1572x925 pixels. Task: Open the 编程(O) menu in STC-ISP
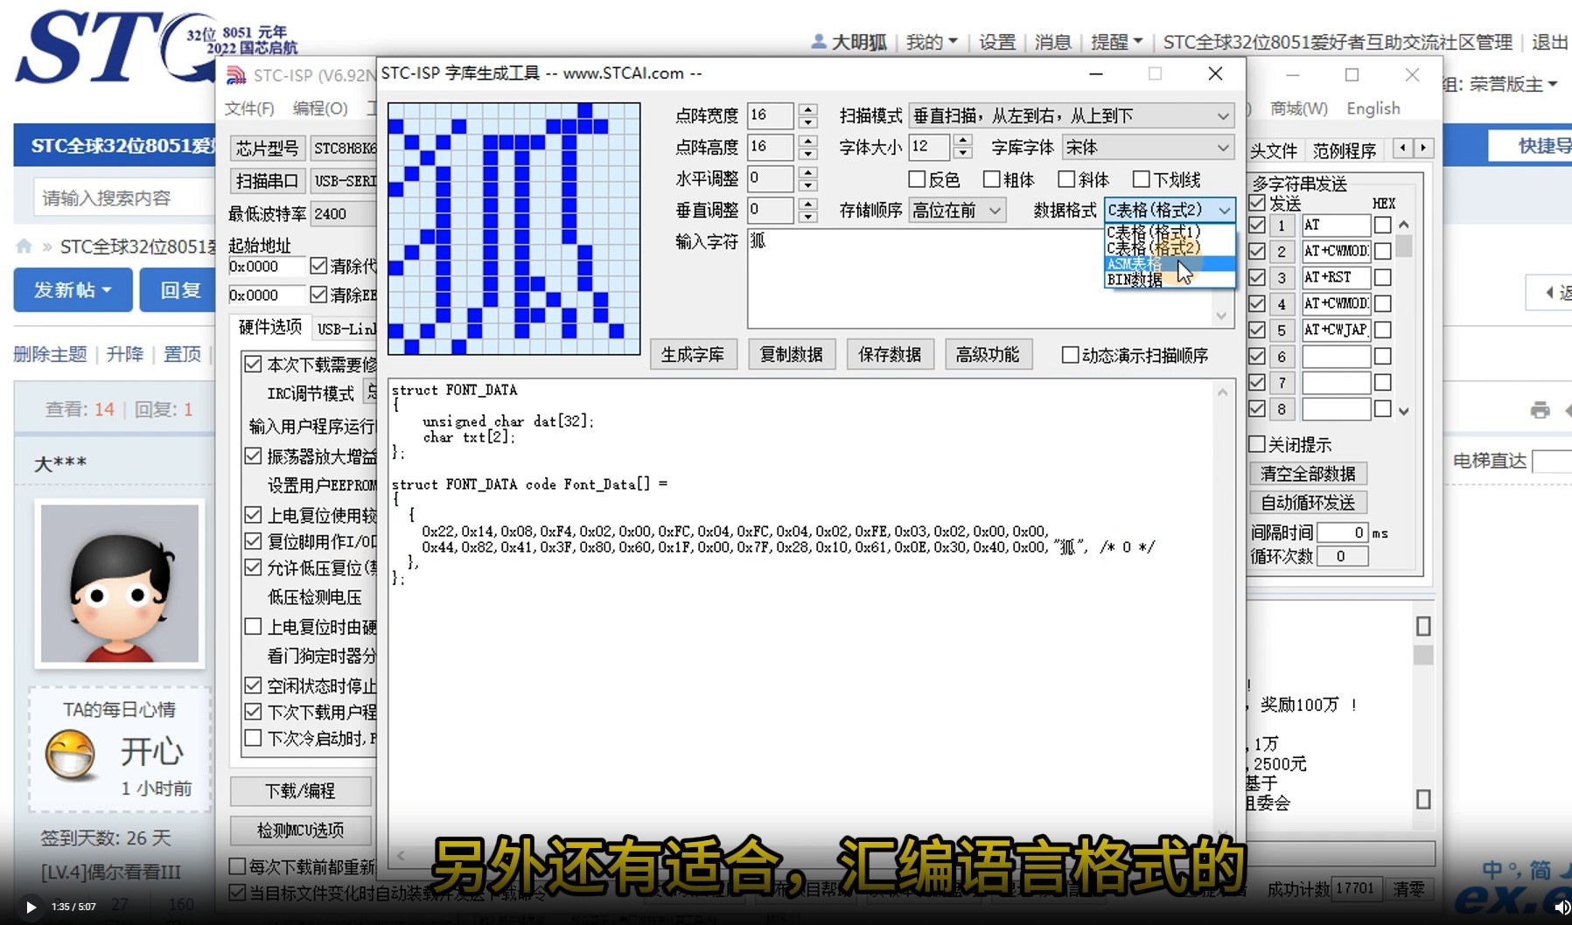pyautogui.click(x=320, y=108)
